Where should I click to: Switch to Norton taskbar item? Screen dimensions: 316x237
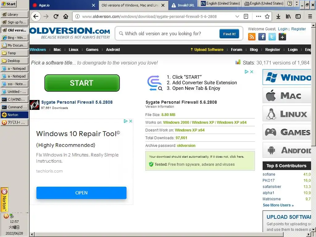tap(15, 115)
